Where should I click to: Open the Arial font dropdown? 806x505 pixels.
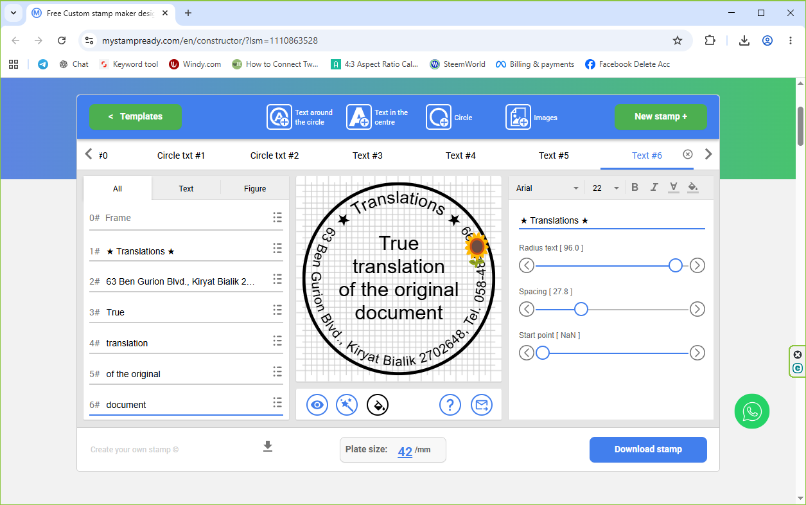[547, 188]
